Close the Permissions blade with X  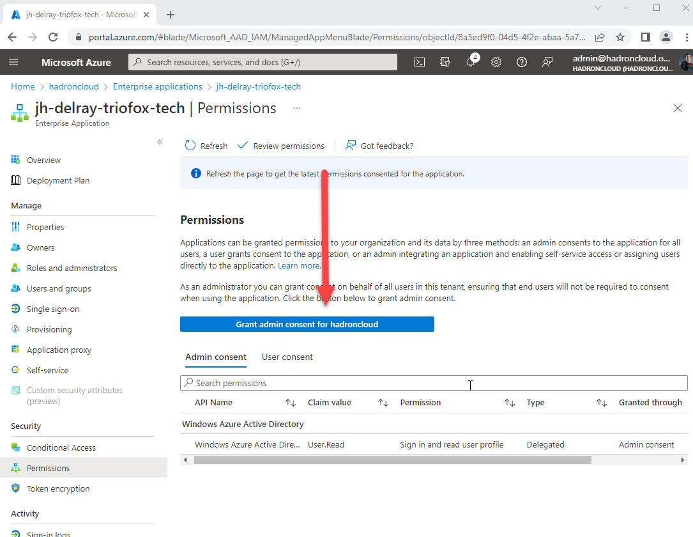[x=677, y=108]
